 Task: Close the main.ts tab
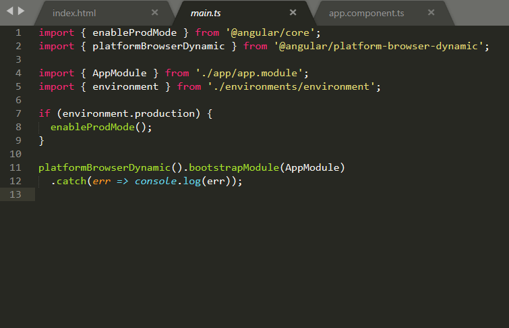pyautogui.click(x=293, y=12)
